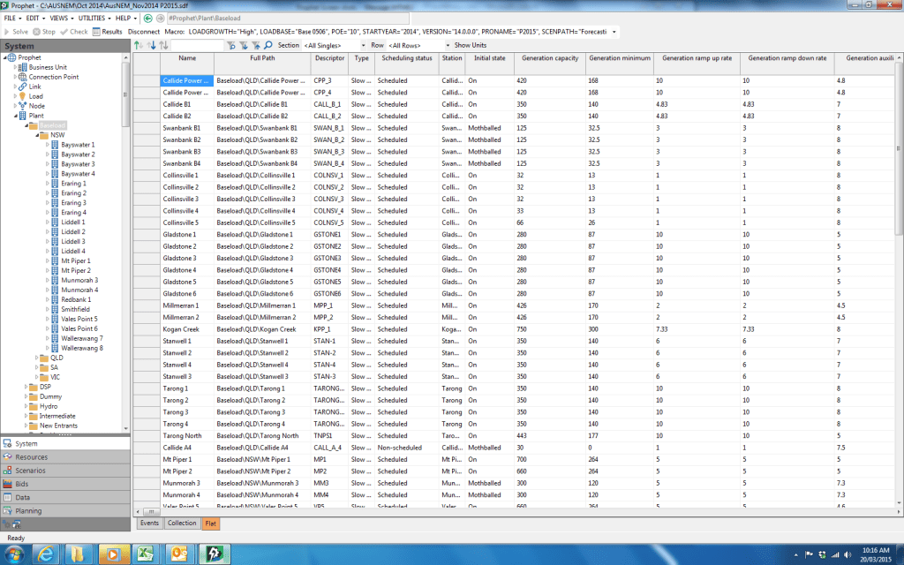
Task: Select the Business Unit tree node
Action: click(x=48, y=67)
